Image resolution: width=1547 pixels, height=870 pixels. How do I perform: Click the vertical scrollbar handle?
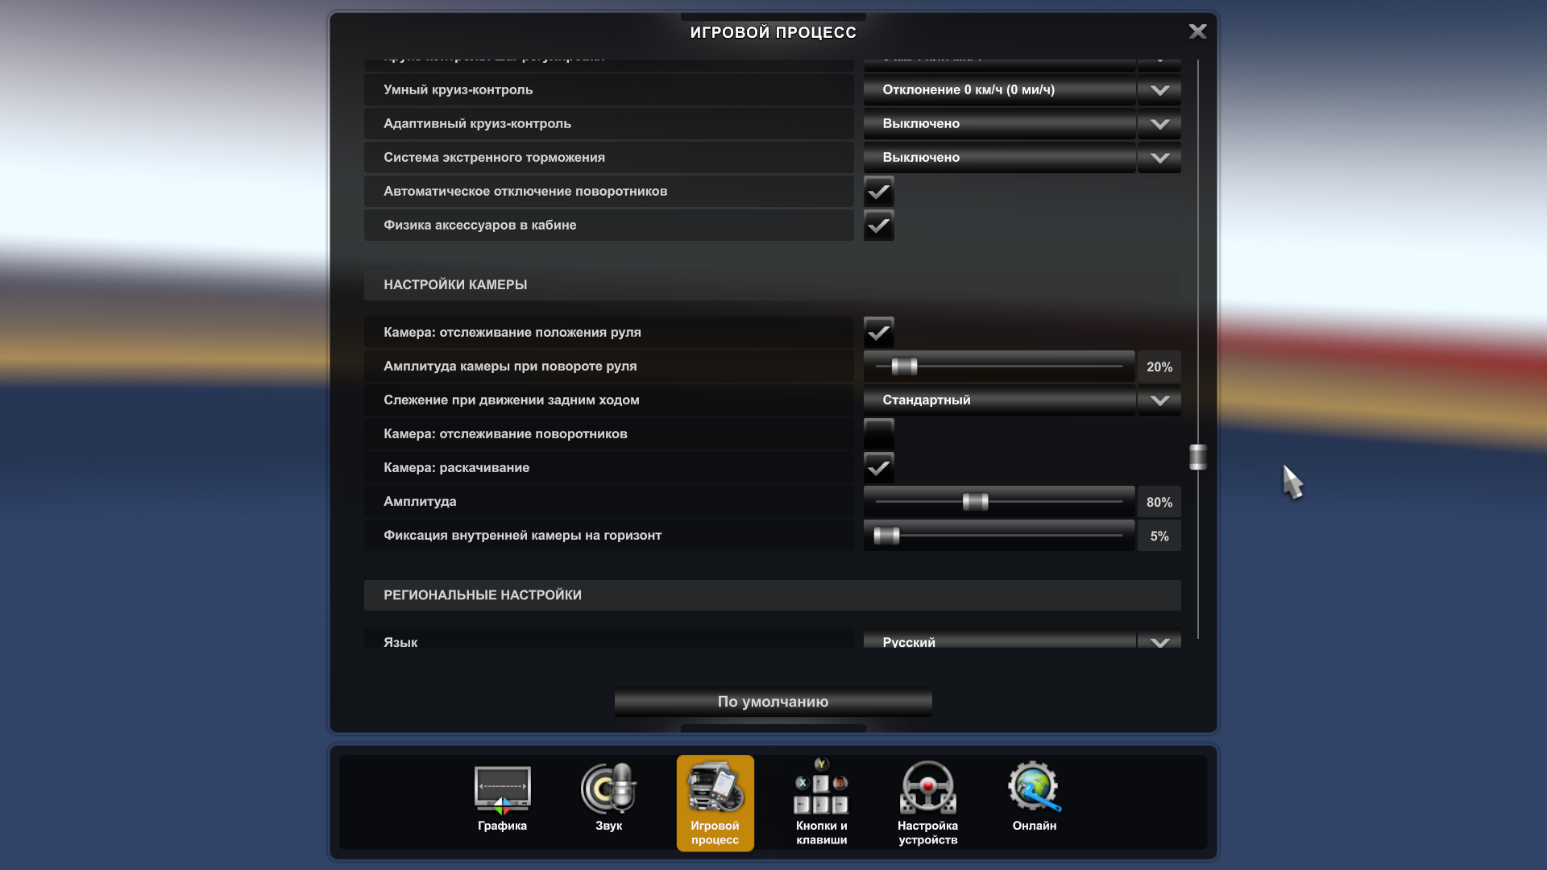point(1198,457)
